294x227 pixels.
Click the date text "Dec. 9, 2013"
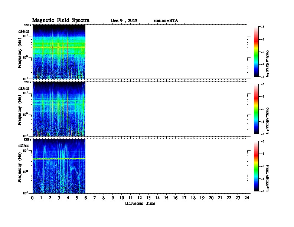click(x=124, y=21)
